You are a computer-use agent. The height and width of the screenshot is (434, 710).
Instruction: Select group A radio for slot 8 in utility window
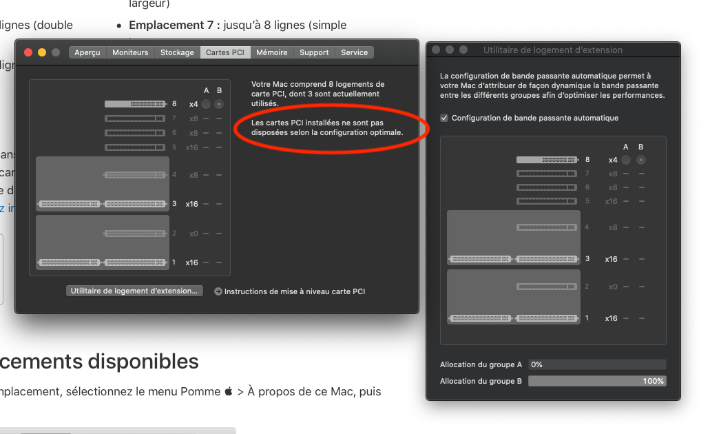(x=626, y=160)
